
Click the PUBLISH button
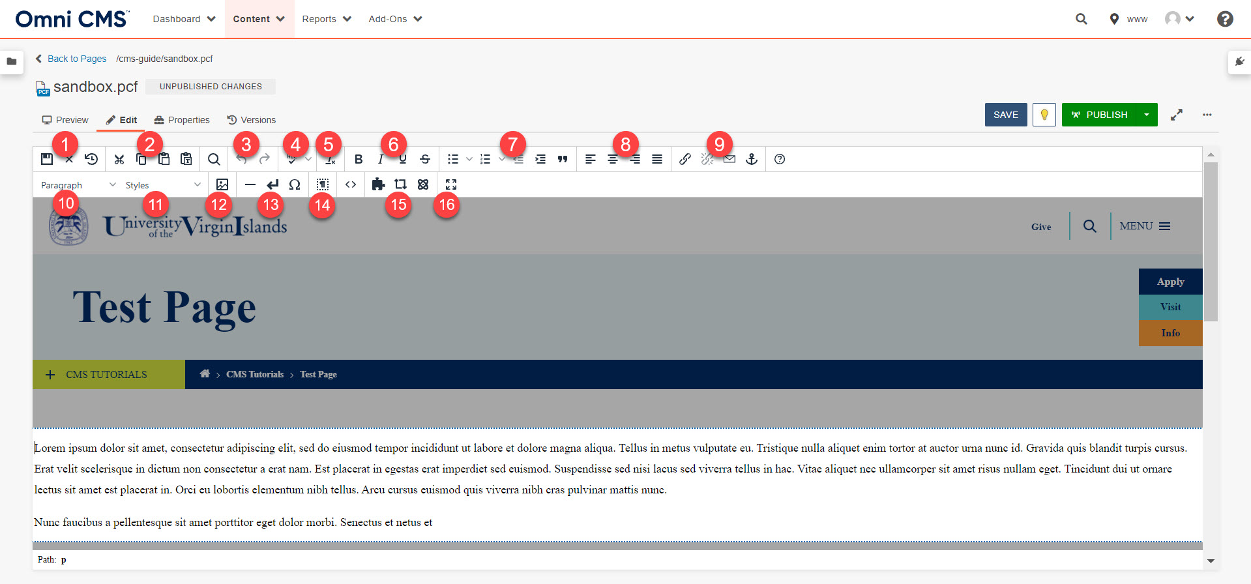point(1099,115)
